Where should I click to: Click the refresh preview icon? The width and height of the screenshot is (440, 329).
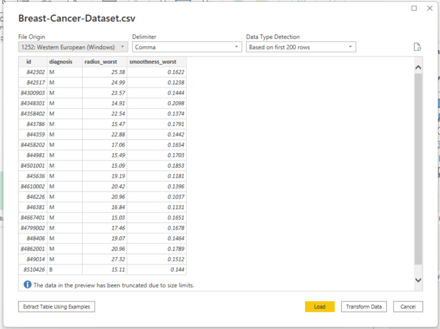click(417, 47)
